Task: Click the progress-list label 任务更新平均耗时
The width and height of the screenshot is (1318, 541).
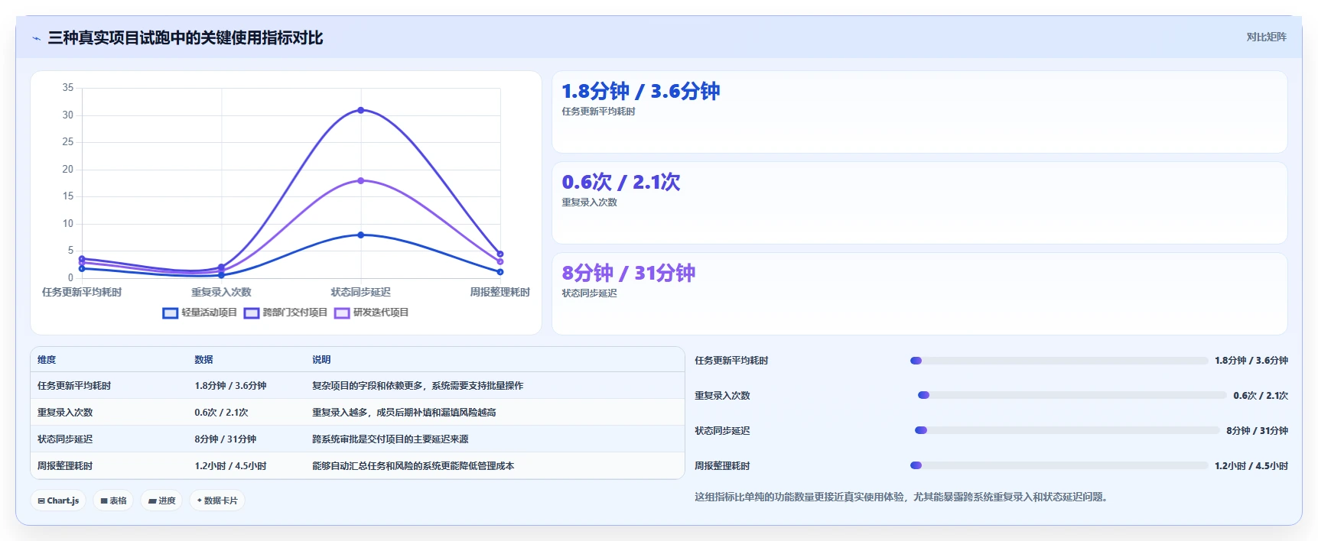Action: pos(731,361)
